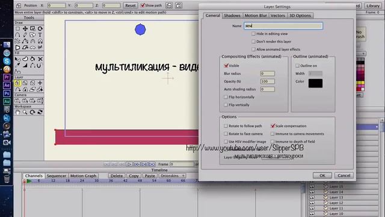Select the Zoom Workspace magnifier tool

coord(25,112)
